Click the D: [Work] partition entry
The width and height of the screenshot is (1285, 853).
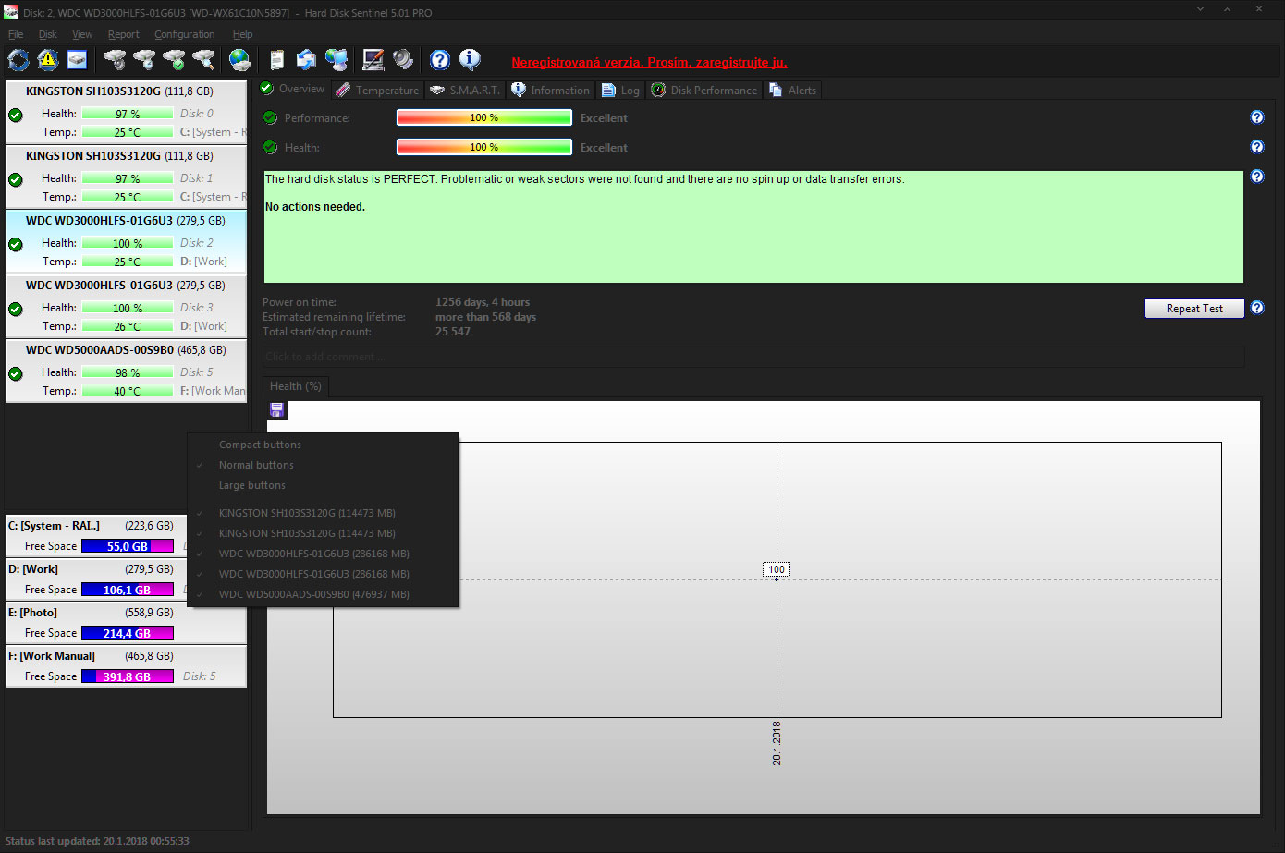click(x=126, y=579)
